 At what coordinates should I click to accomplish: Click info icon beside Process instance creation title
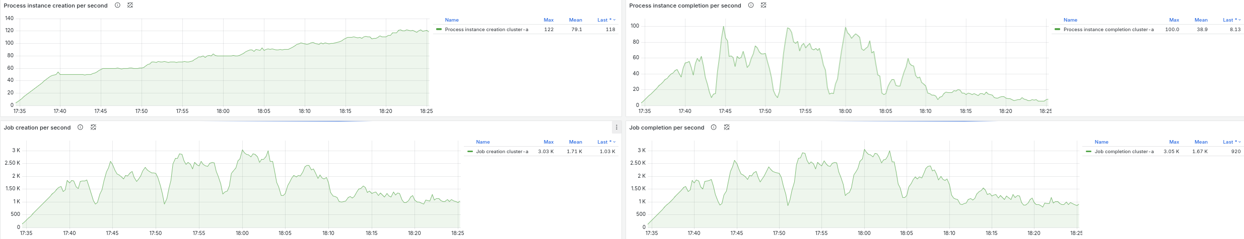(x=117, y=5)
